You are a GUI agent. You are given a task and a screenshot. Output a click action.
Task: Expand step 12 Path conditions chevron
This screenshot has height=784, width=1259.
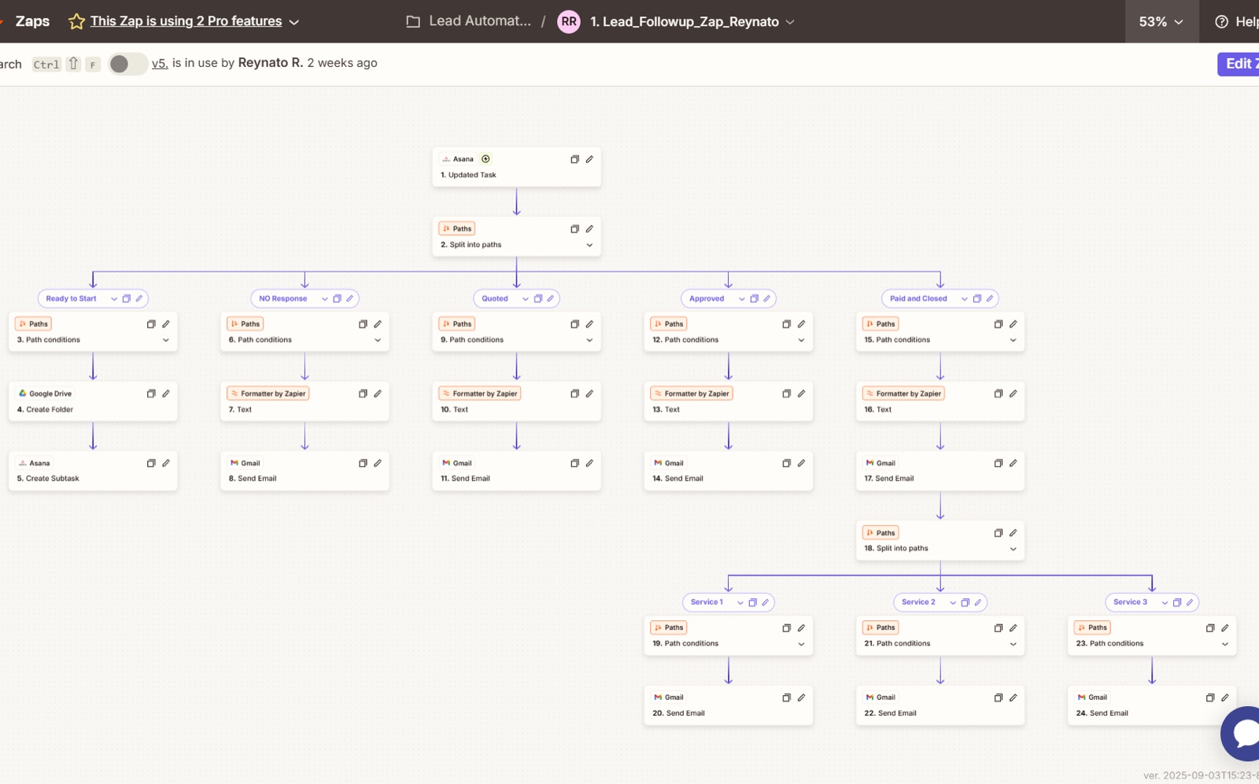pyautogui.click(x=801, y=340)
